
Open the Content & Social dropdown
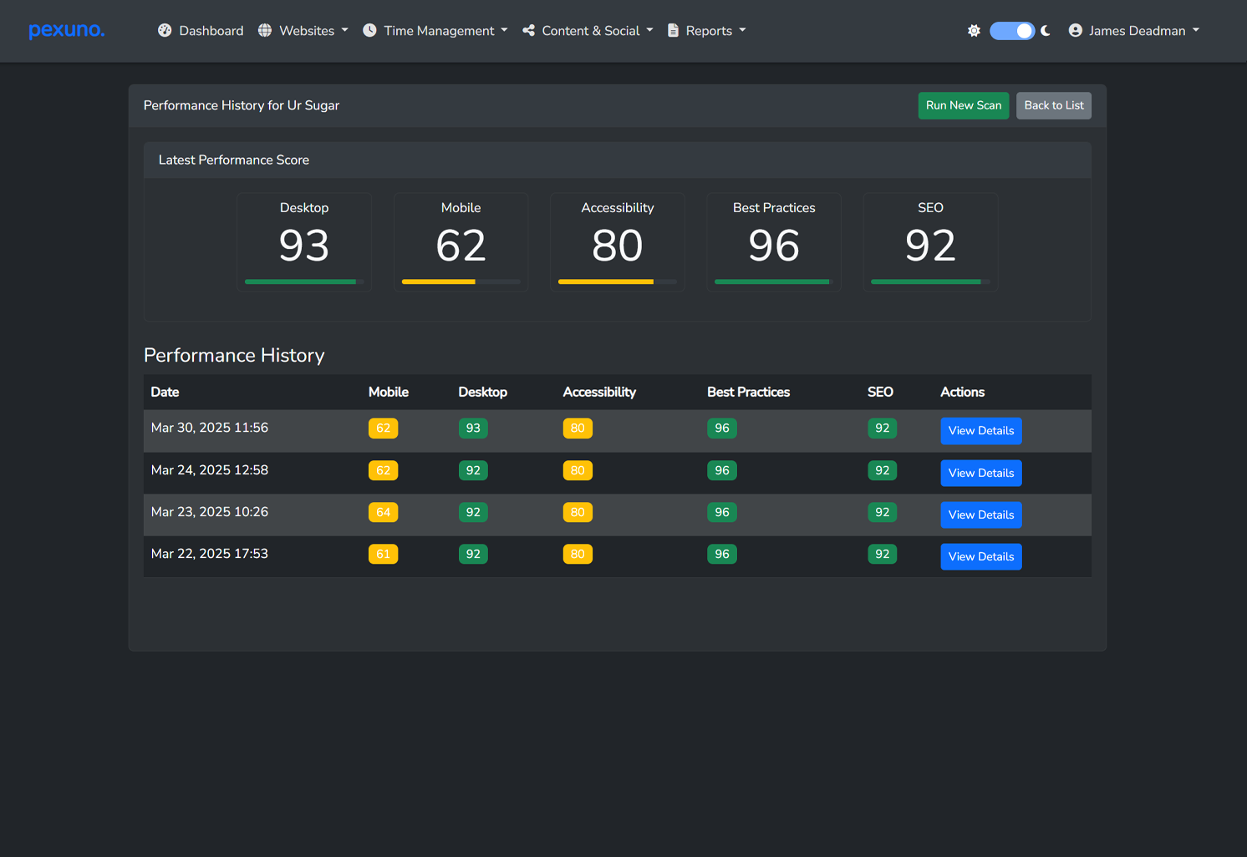[588, 31]
